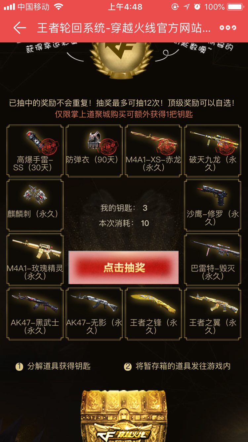248x442 pixels.
Task: Tap the already-drawn 防弹衣 prize
Action: point(94,150)
